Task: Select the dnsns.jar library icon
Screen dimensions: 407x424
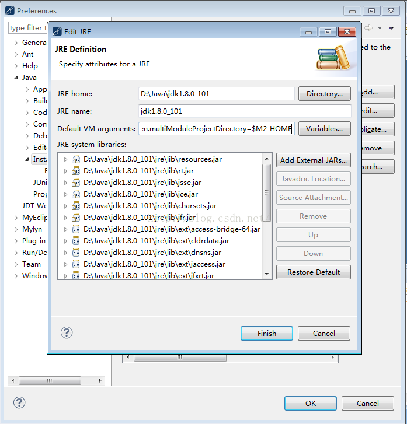Action: click(76, 253)
